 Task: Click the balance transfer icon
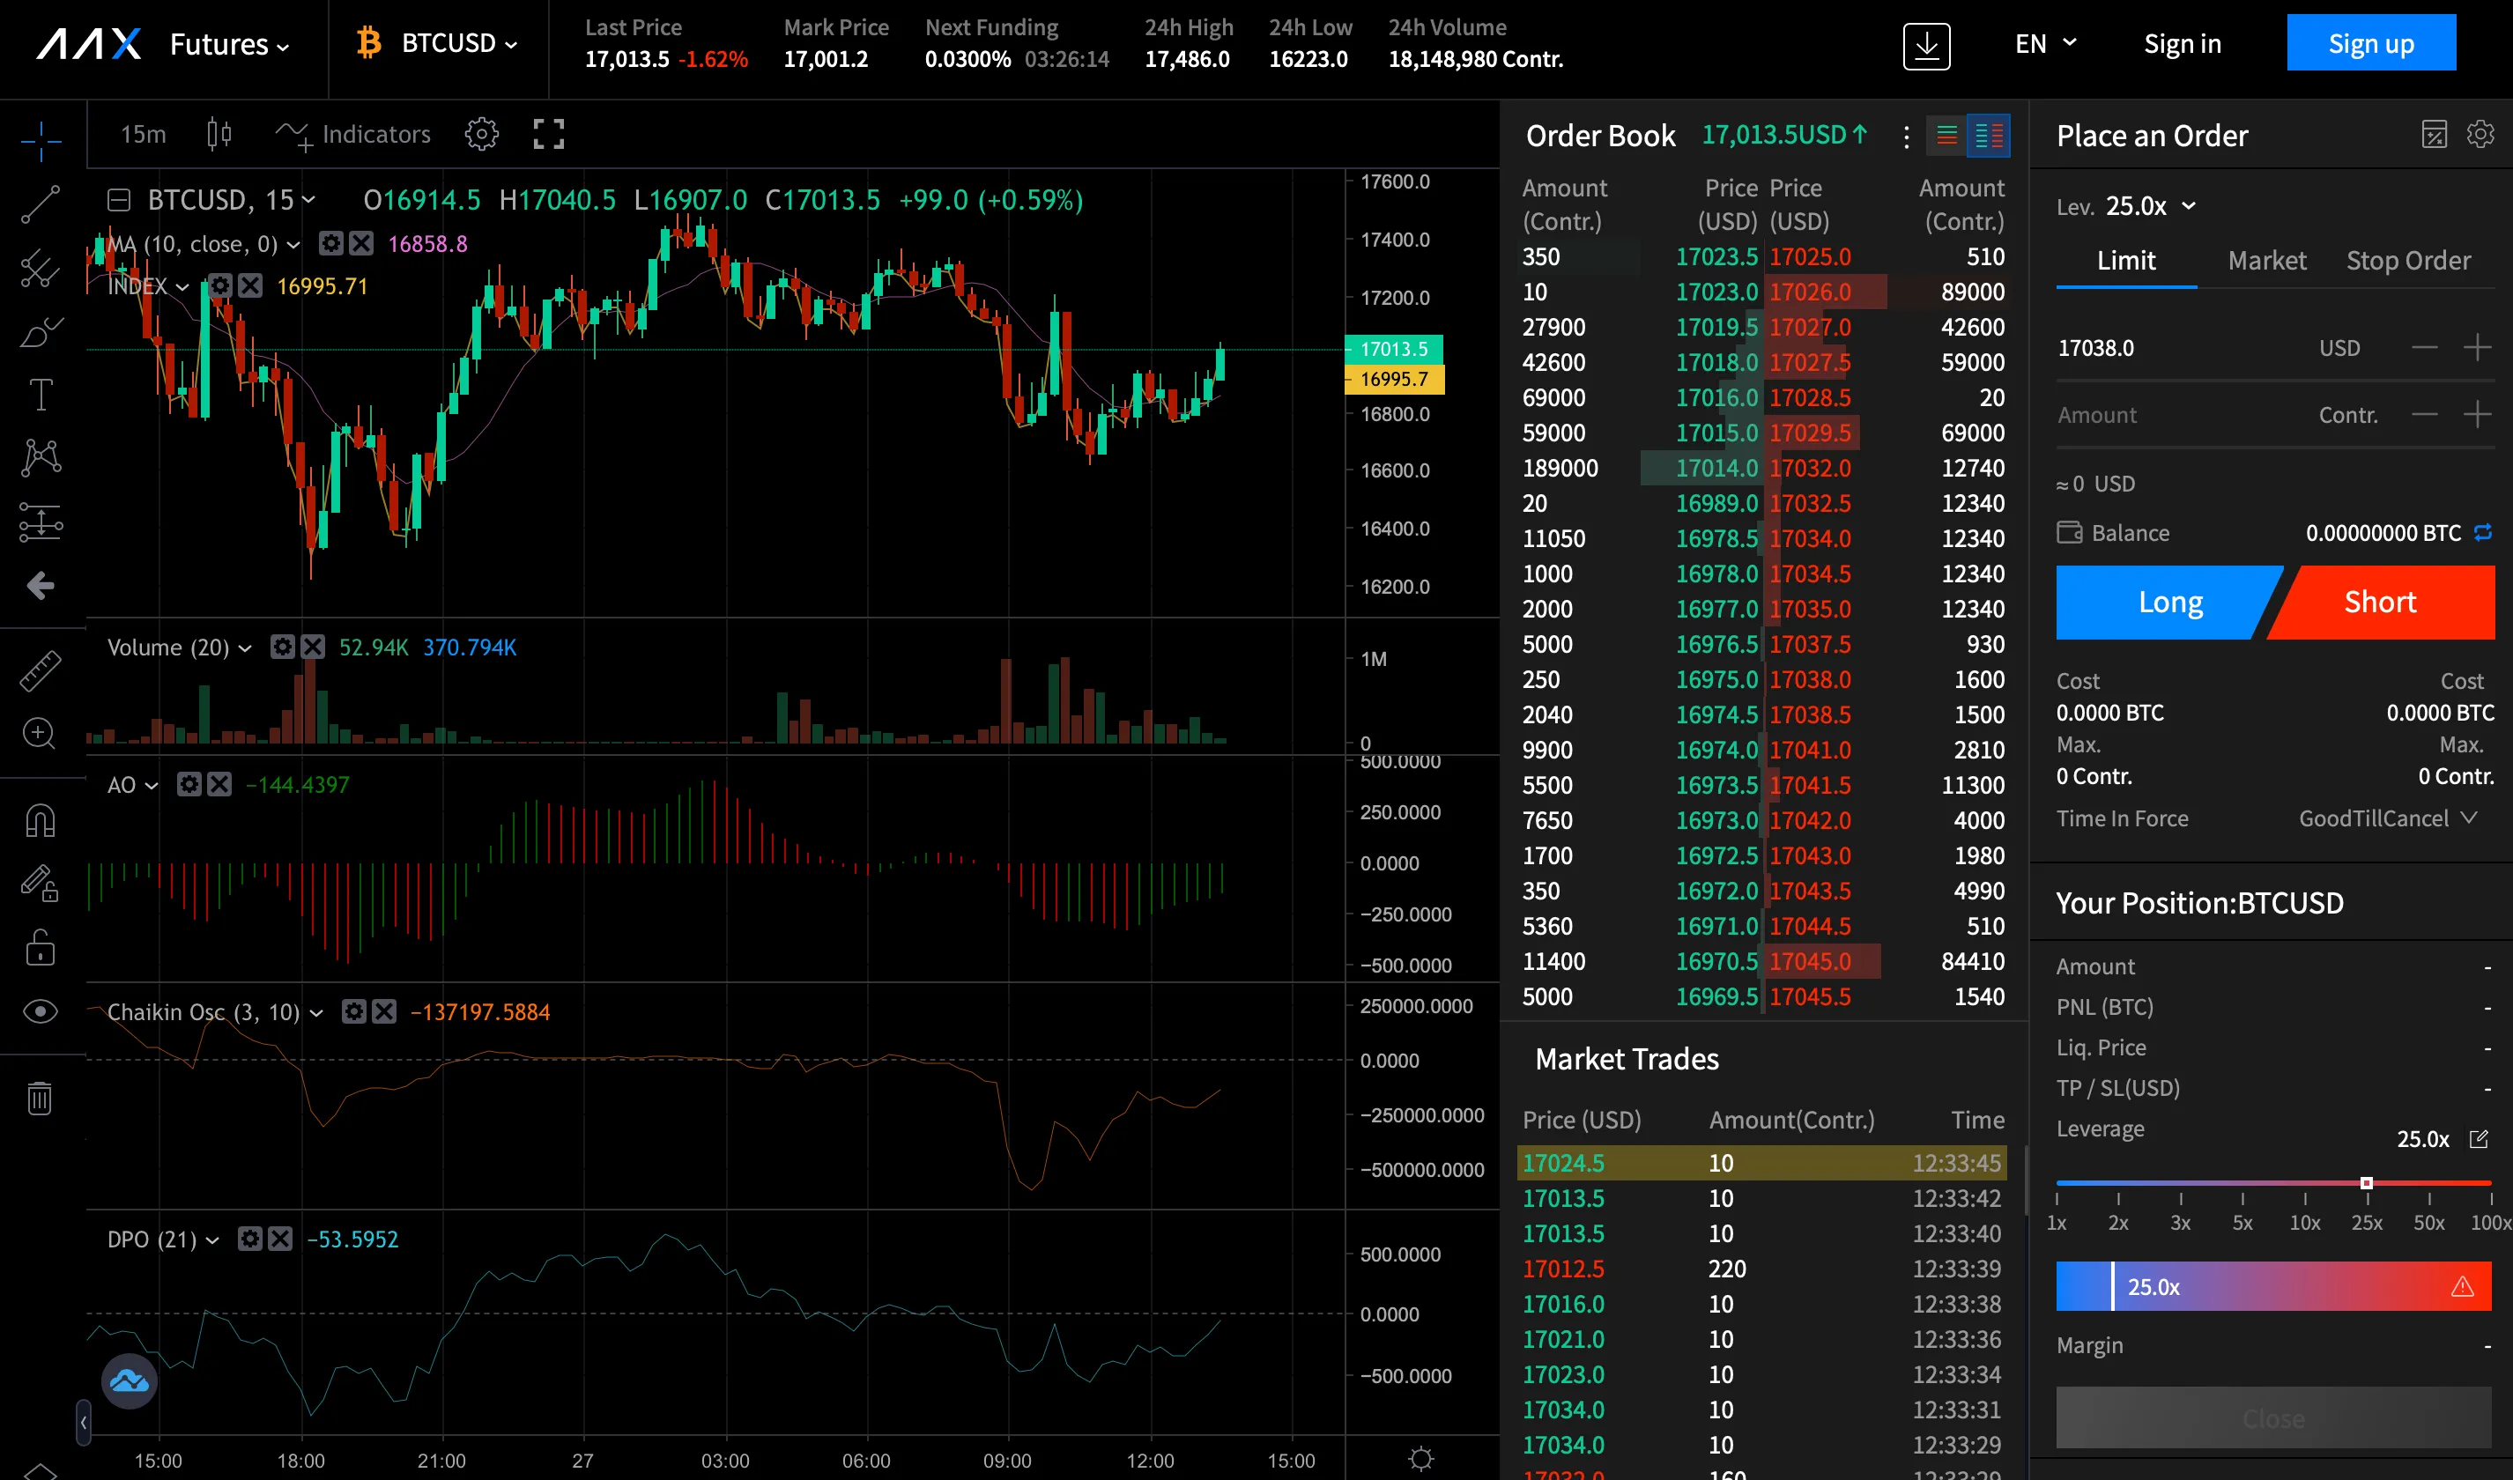click(x=2483, y=533)
